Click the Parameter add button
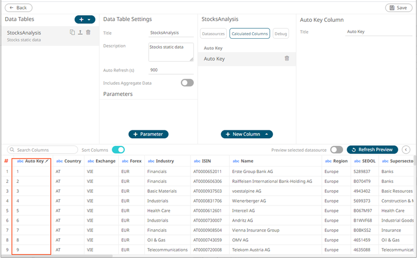The image size is (418, 258). (148, 134)
